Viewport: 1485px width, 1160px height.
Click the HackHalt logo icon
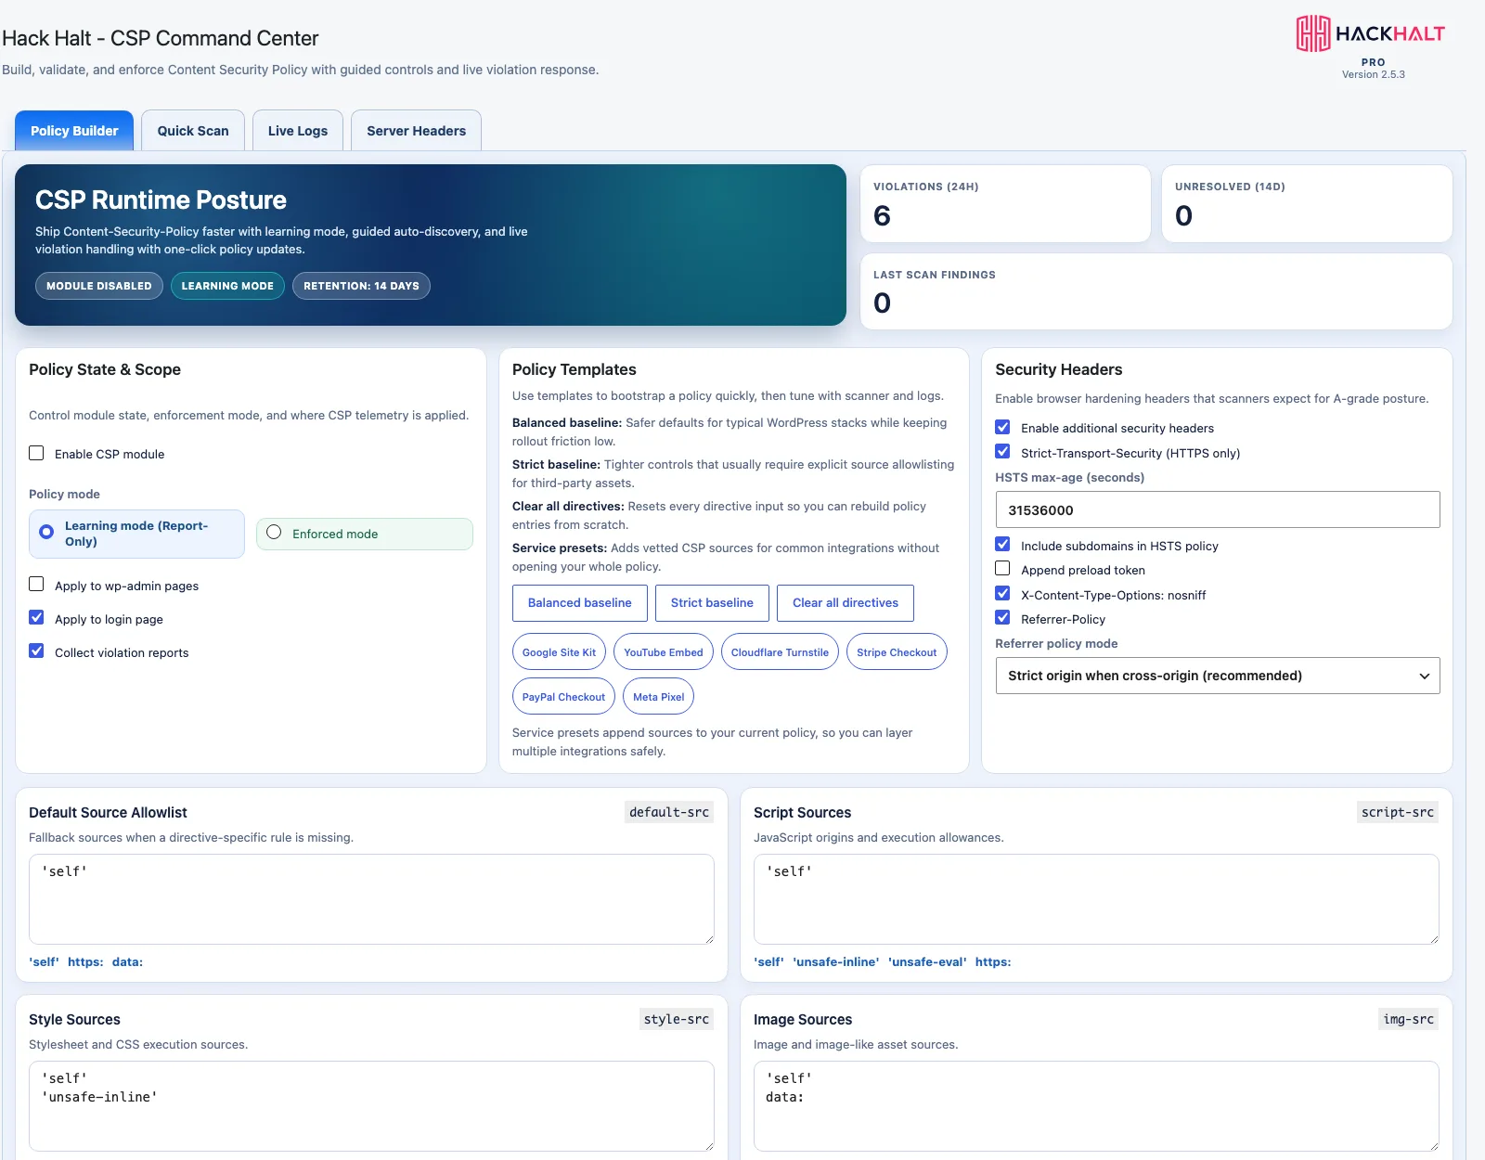[1313, 33]
